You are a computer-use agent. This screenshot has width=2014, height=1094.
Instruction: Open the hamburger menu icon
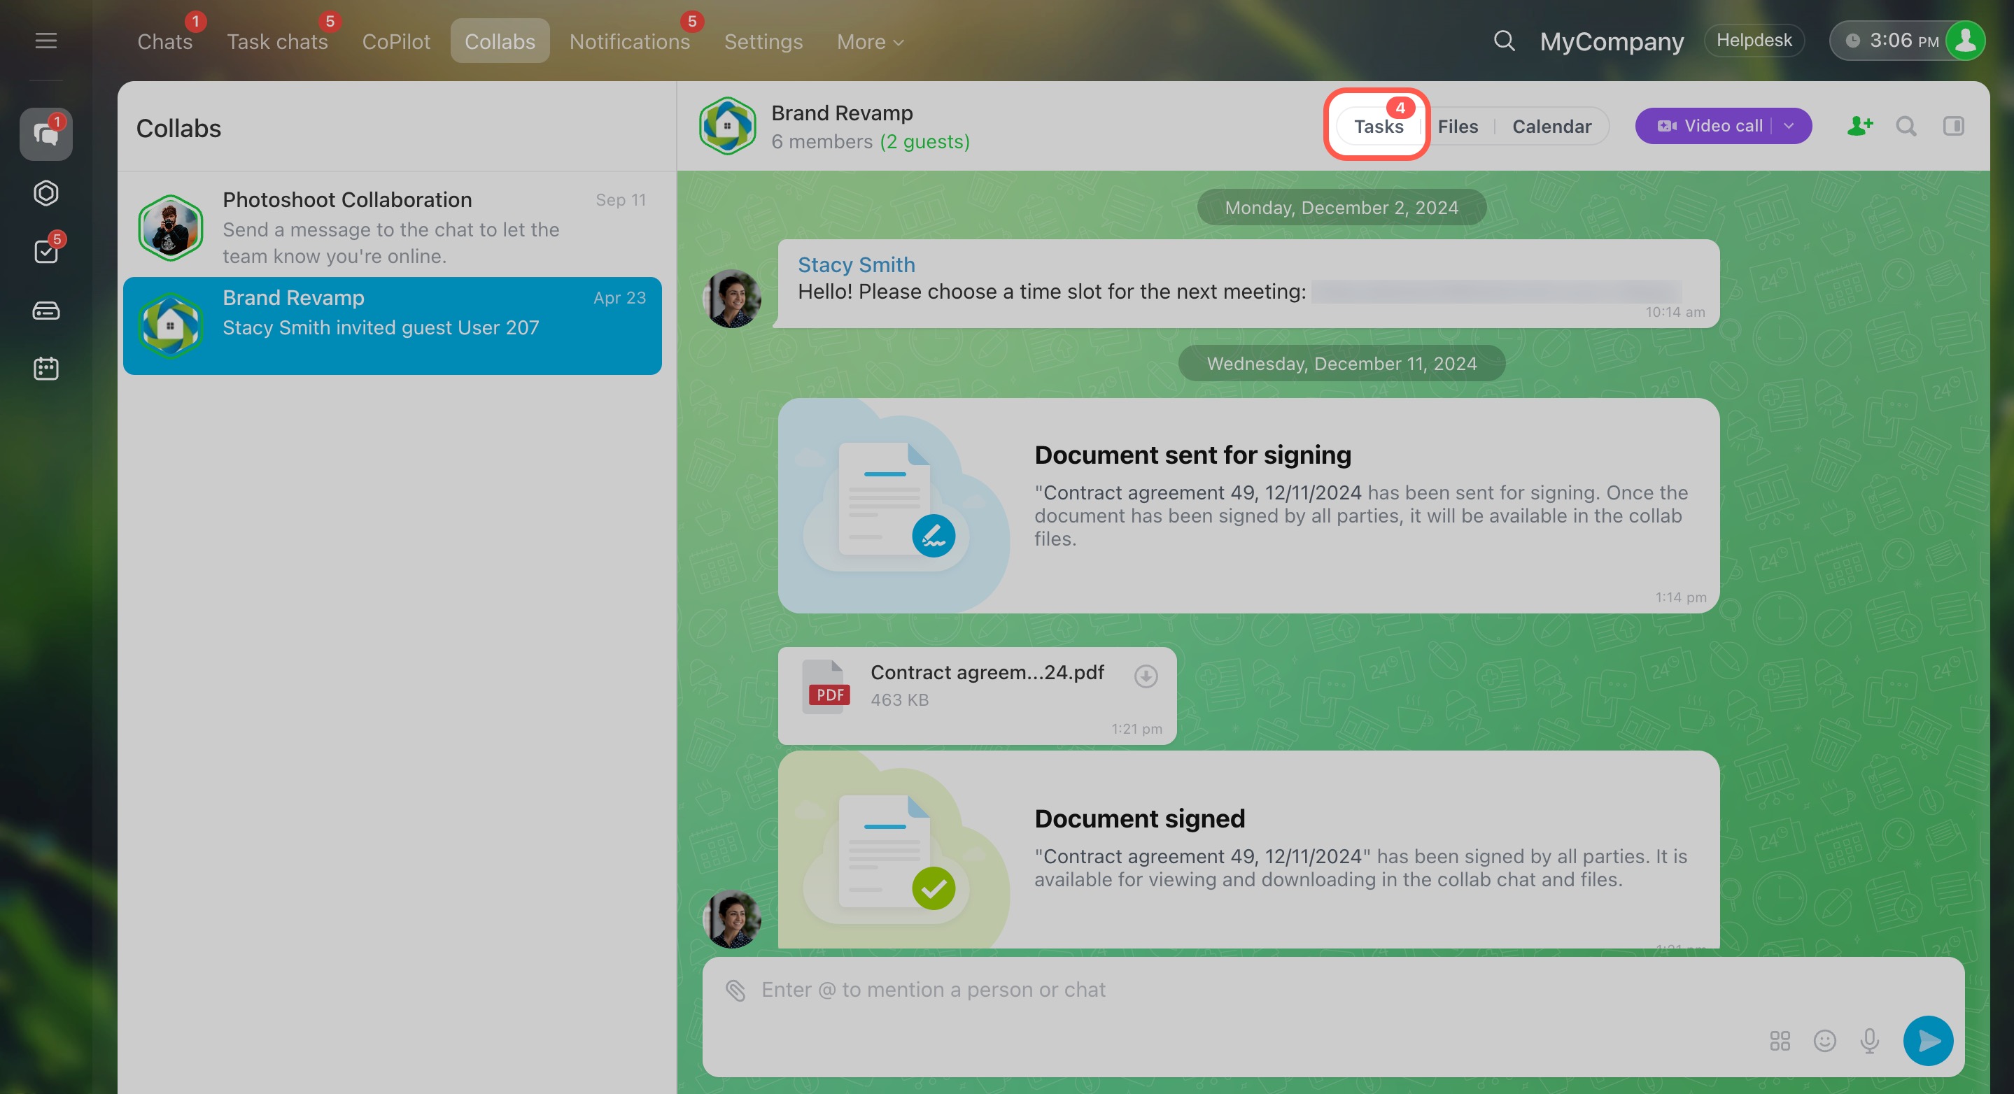(46, 41)
